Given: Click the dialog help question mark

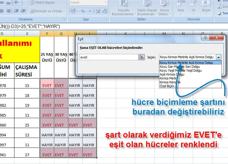Looking at the screenshot, I should pos(205,38).
